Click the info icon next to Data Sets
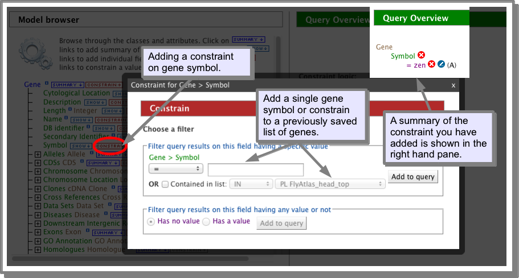Viewport: 519px width, 278px height. pyautogui.click(x=109, y=204)
